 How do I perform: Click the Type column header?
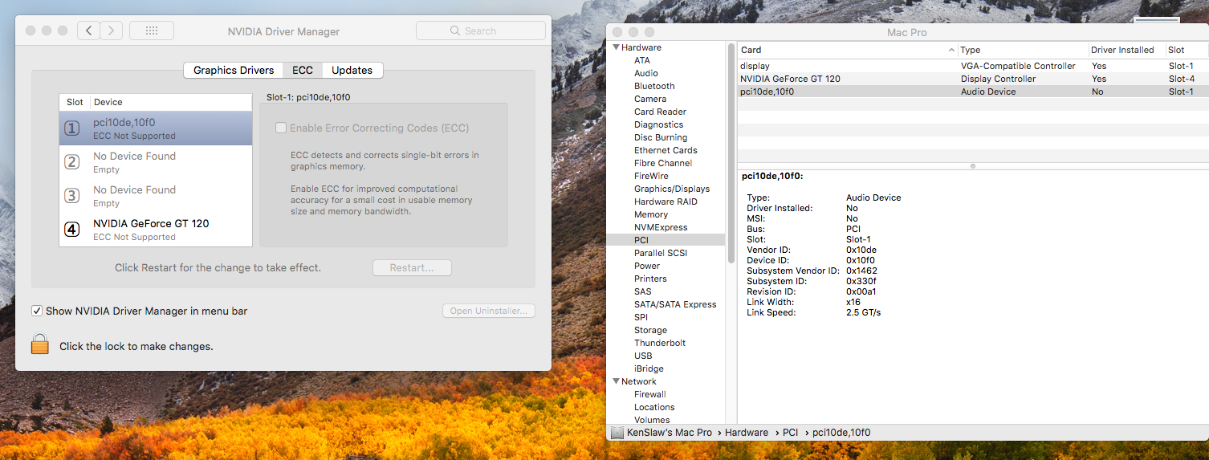[1024, 50]
